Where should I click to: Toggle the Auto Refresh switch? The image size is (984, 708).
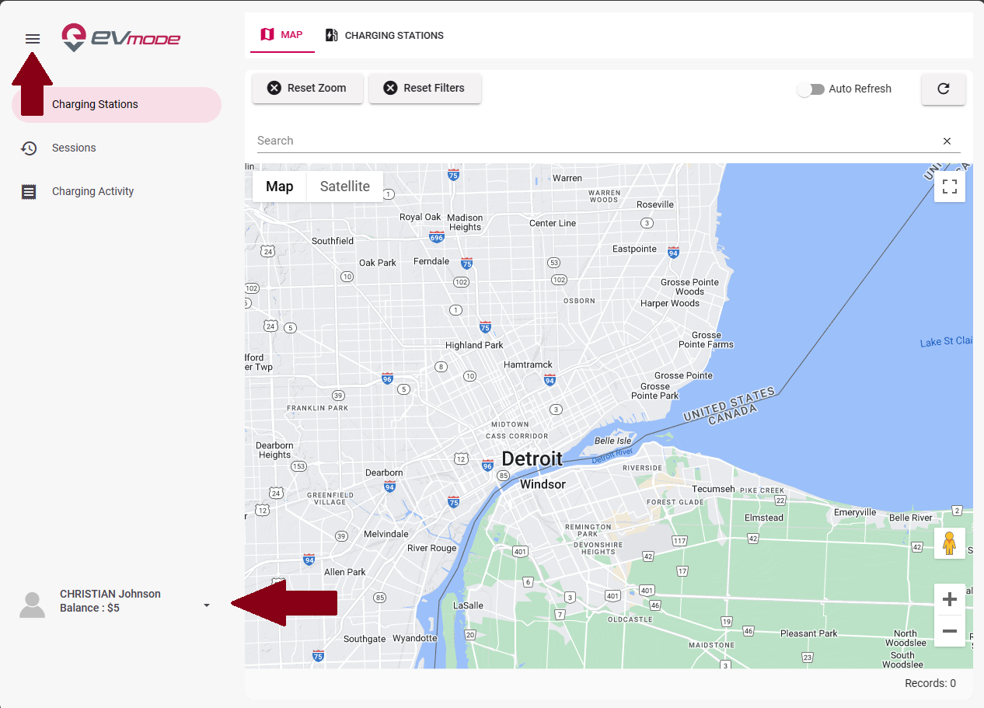811,89
